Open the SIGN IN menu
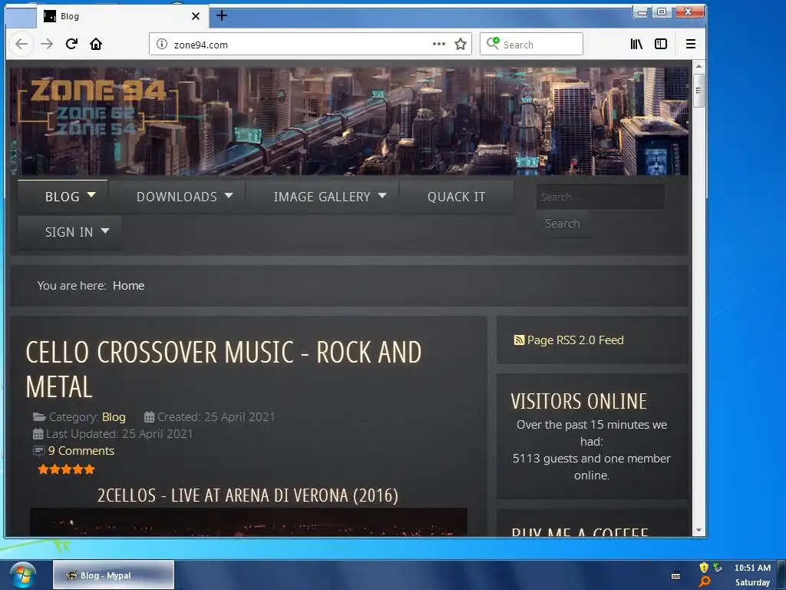Image resolution: width=786 pixels, height=590 pixels. (69, 232)
